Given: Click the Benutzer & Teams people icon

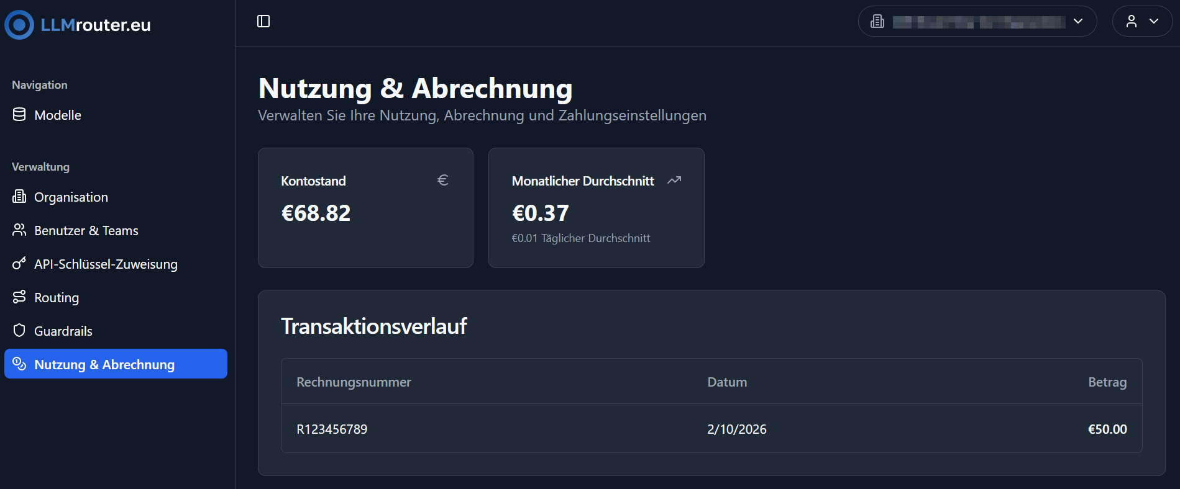Looking at the screenshot, I should click(x=19, y=230).
